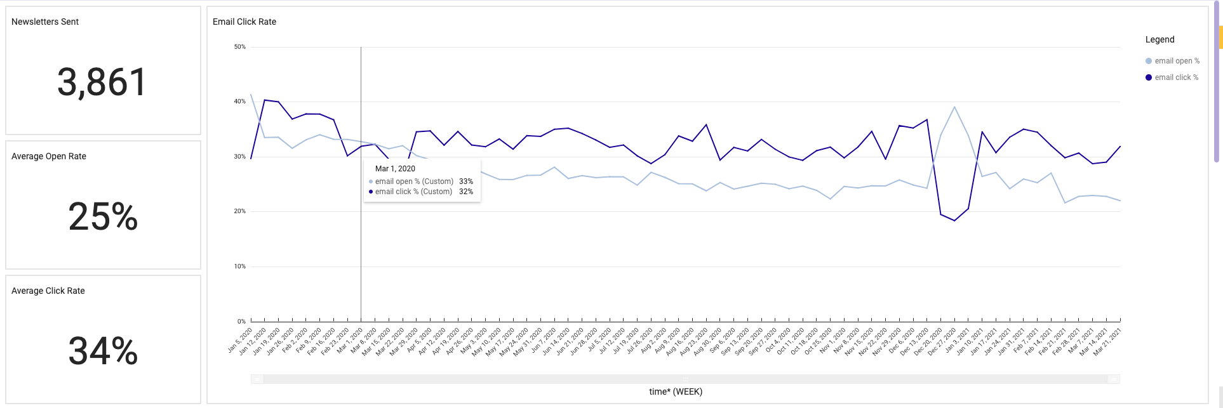Click the Legend heading

tap(1160, 39)
